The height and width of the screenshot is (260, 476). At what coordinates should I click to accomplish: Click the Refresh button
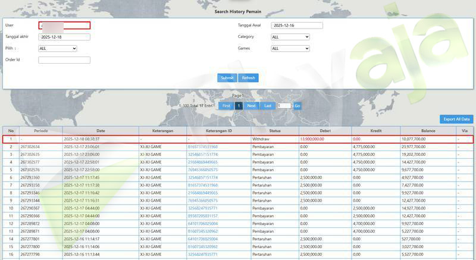tap(248, 78)
